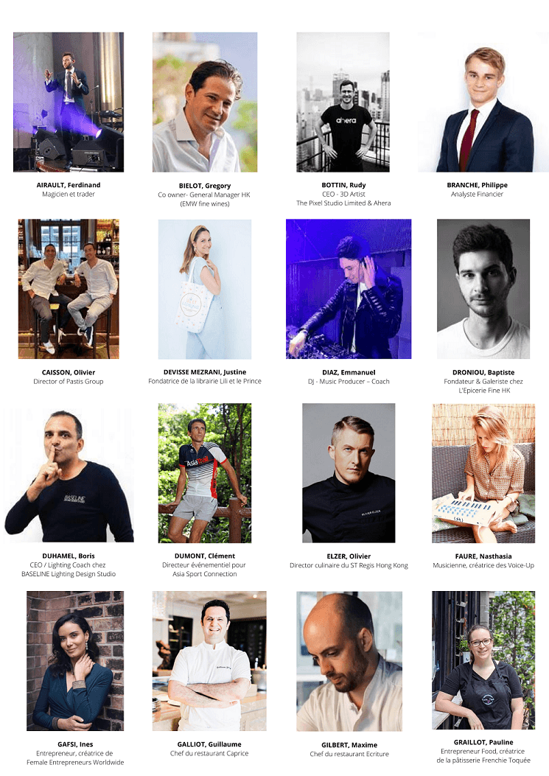Click the name DIAZ, Emmanuel

pos(349,372)
